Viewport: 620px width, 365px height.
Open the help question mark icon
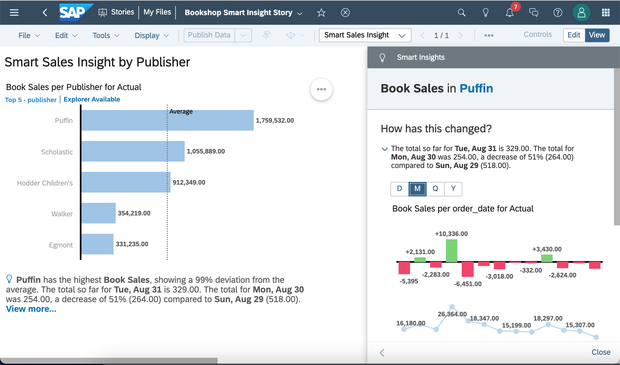[x=558, y=12]
